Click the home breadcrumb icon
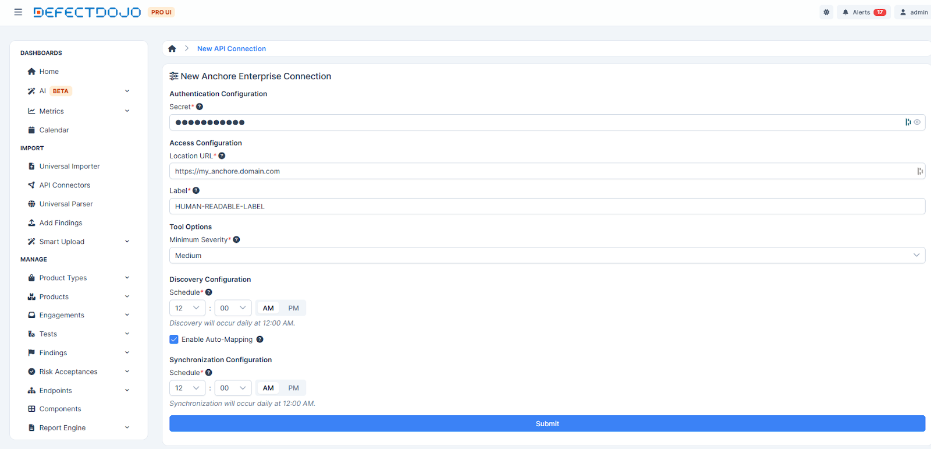The height and width of the screenshot is (449, 931). point(172,49)
